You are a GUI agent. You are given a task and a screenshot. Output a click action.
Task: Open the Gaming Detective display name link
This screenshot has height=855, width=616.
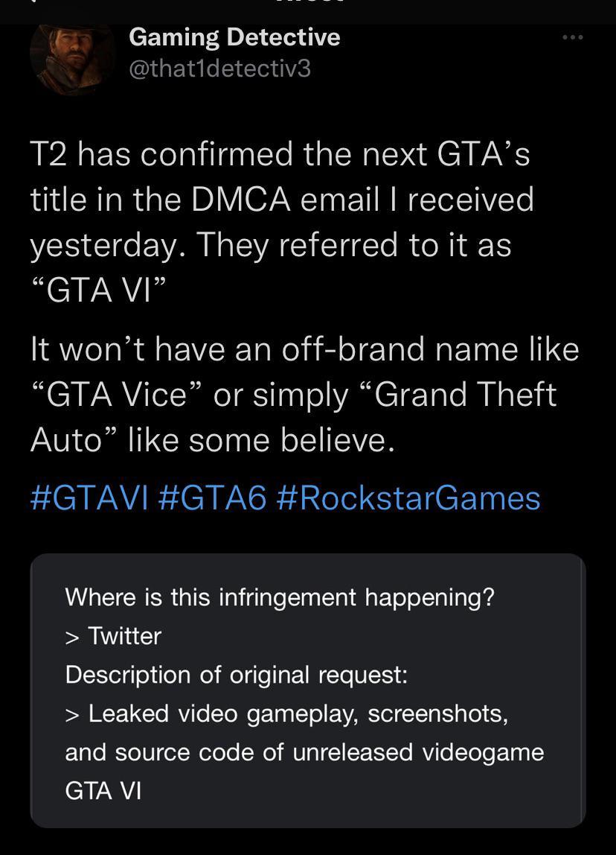click(x=234, y=37)
